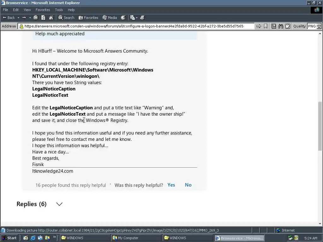The height and width of the screenshot is (242, 323).
Task: Click the HKEY_LOCAL_MACHINE registry path text
Action: pyautogui.click(x=93, y=73)
